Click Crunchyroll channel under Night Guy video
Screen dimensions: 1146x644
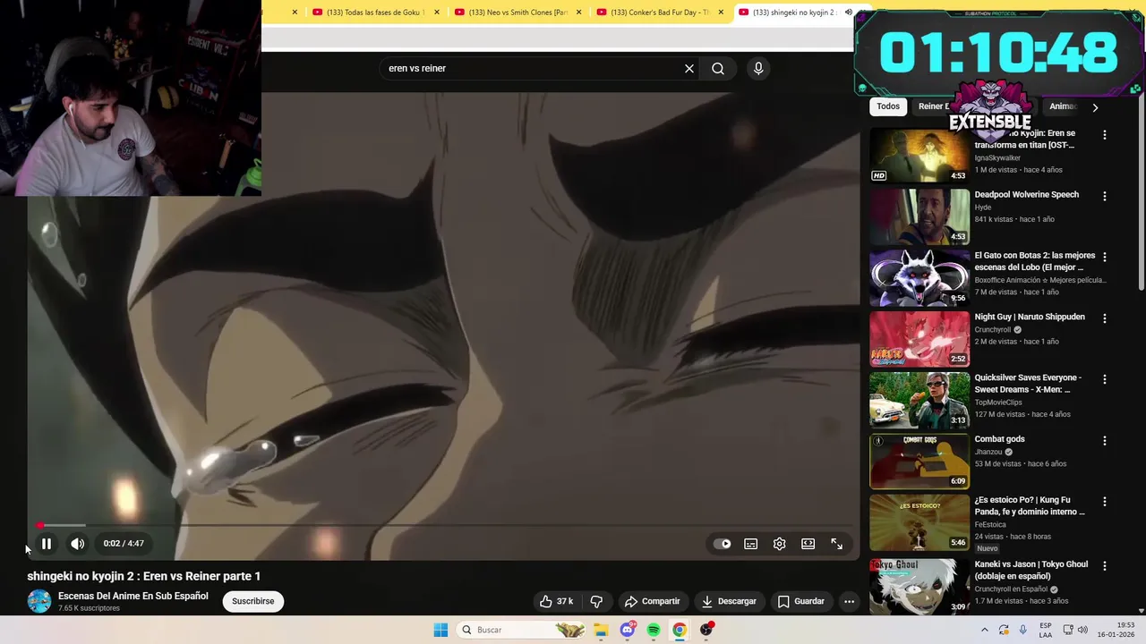point(994,329)
